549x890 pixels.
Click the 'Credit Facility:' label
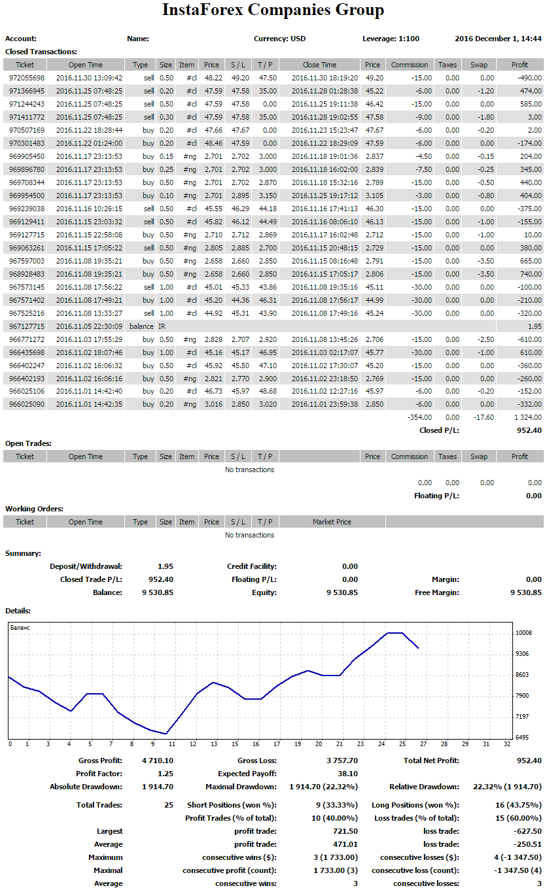(252, 566)
